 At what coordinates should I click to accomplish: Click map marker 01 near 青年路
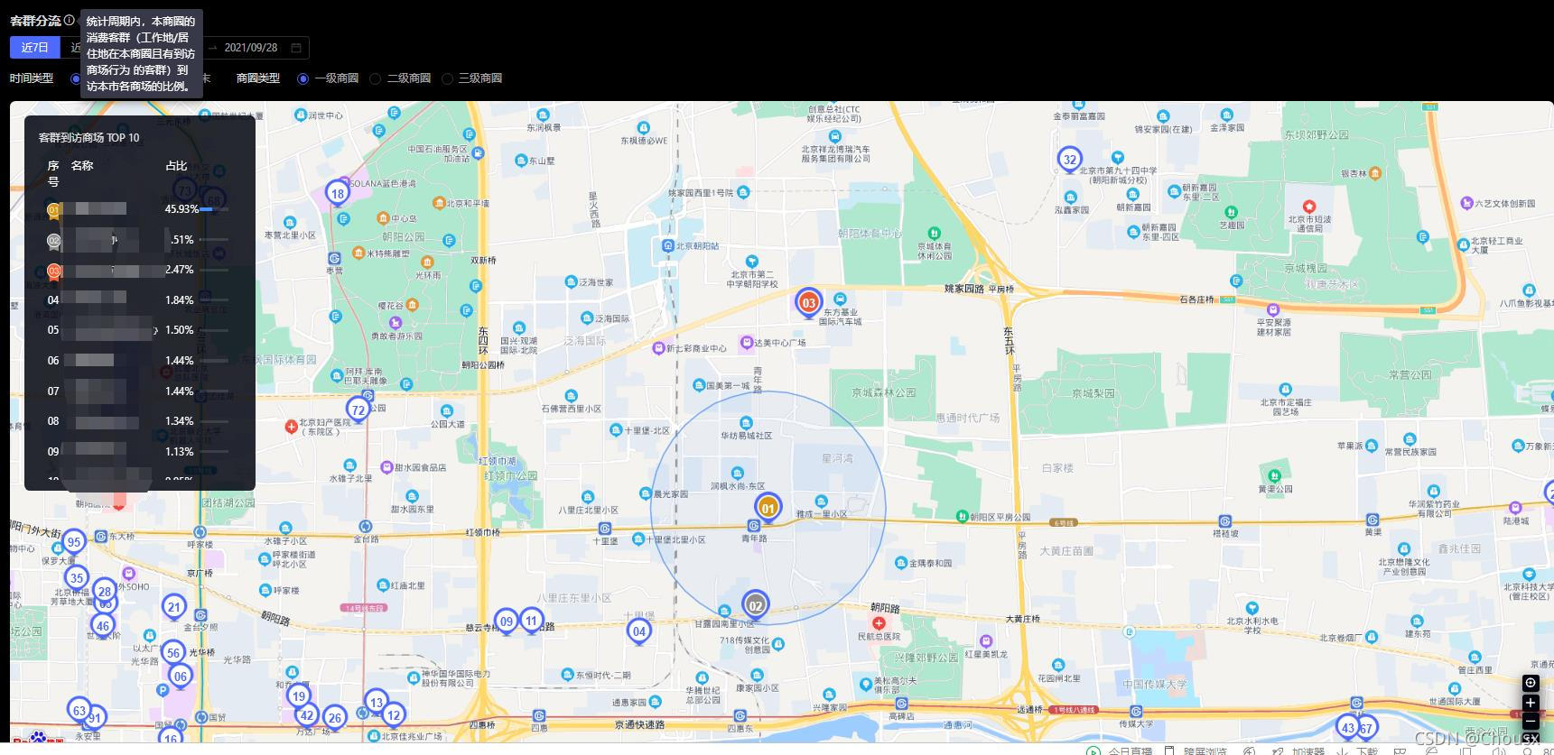pos(768,508)
